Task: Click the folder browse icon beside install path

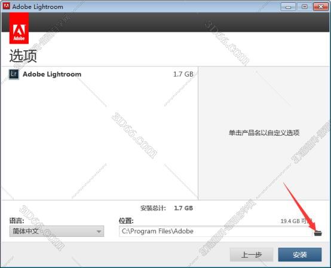Action: tap(318, 233)
